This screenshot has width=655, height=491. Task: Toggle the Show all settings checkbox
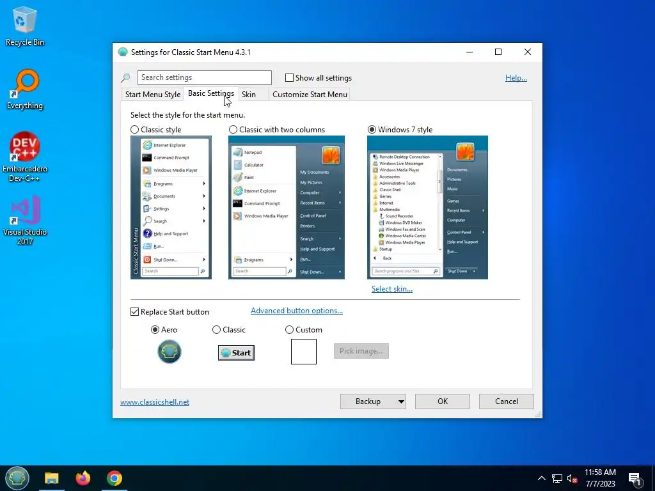click(x=289, y=77)
